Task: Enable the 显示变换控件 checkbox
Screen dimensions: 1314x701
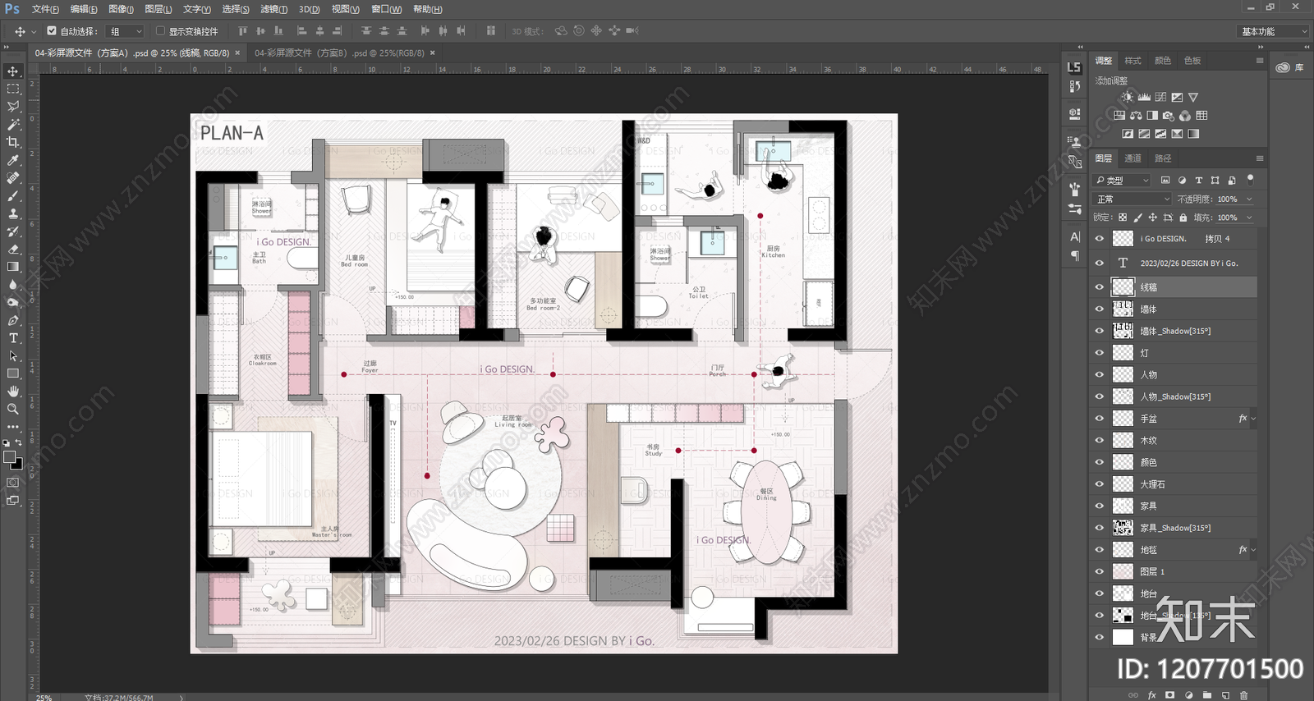Action: [160, 31]
